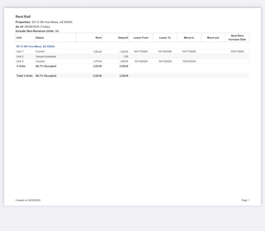Click the Move-in column header
The width and height of the screenshot is (265, 231).
click(189, 38)
